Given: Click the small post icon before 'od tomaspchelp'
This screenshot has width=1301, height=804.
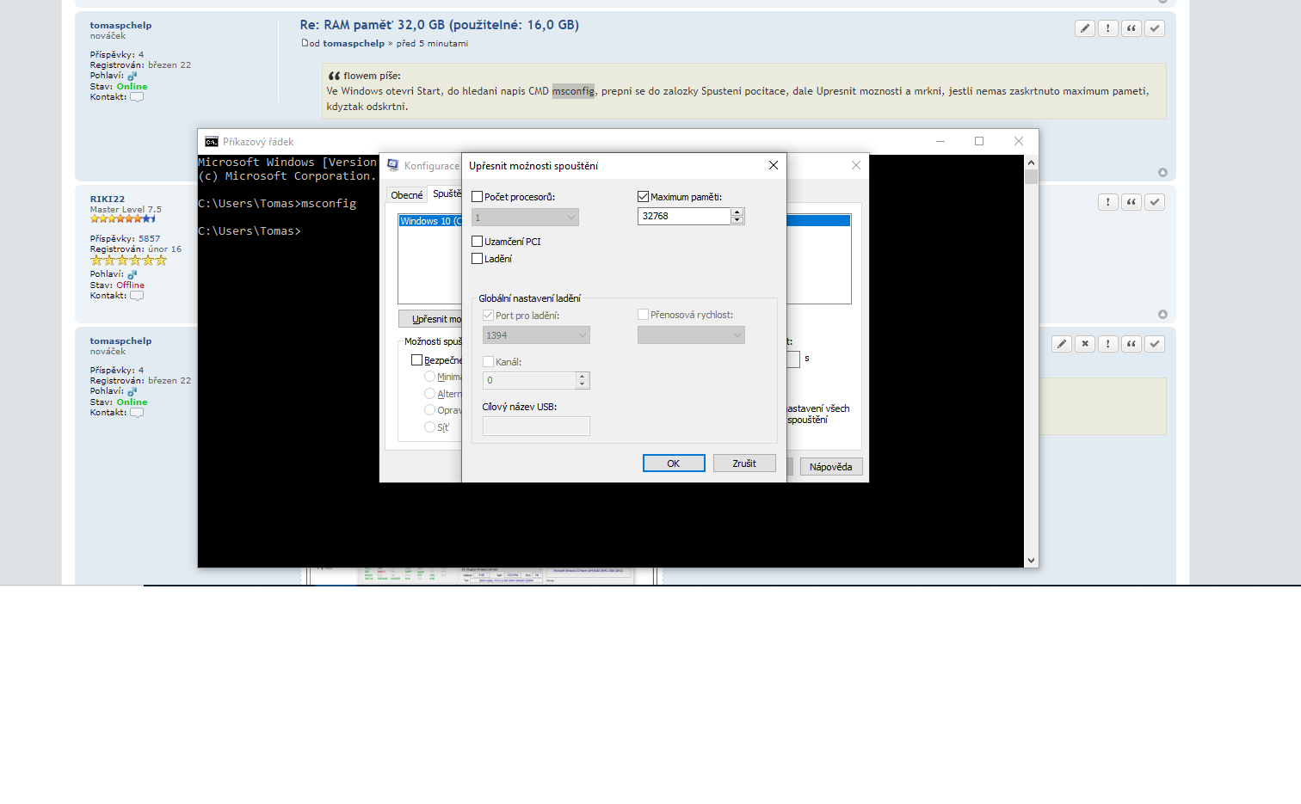Looking at the screenshot, I should pyautogui.click(x=305, y=43).
